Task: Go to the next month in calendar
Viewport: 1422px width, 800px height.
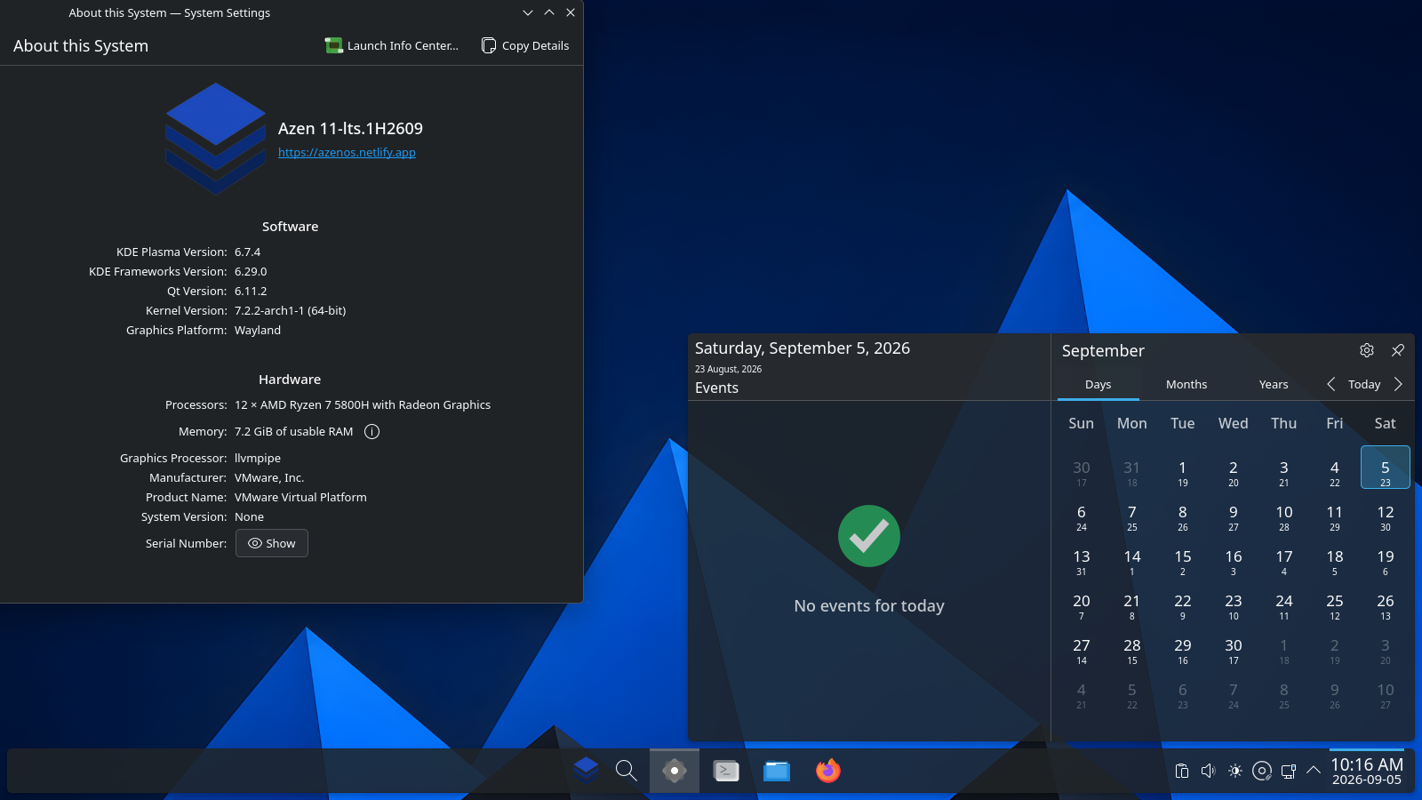Action: point(1398,384)
